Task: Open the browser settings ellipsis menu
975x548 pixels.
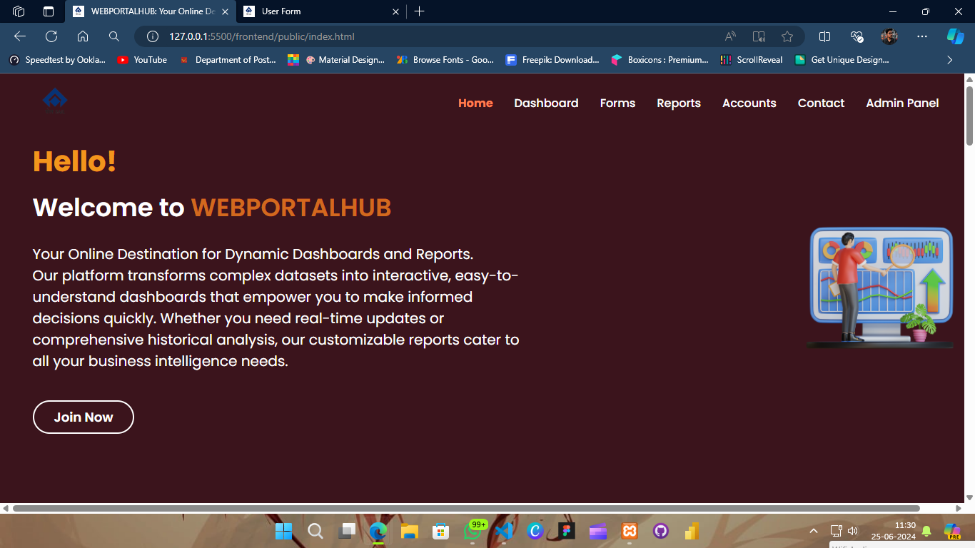Action: point(922,36)
